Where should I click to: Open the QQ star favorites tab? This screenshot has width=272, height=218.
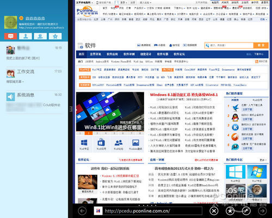click(x=55, y=36)
